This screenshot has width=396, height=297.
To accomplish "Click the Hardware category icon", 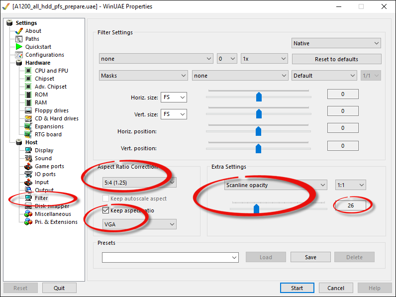I will tap(19, 63).
